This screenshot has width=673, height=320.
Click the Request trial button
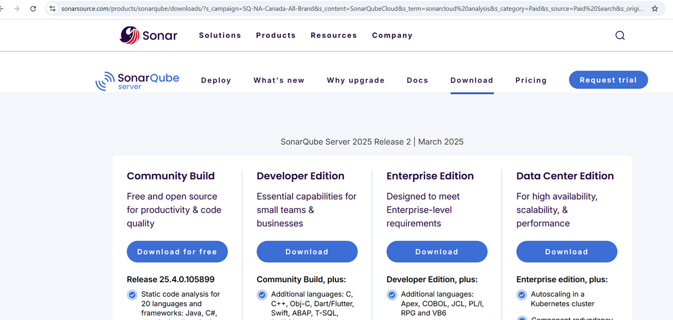point(608,80)
